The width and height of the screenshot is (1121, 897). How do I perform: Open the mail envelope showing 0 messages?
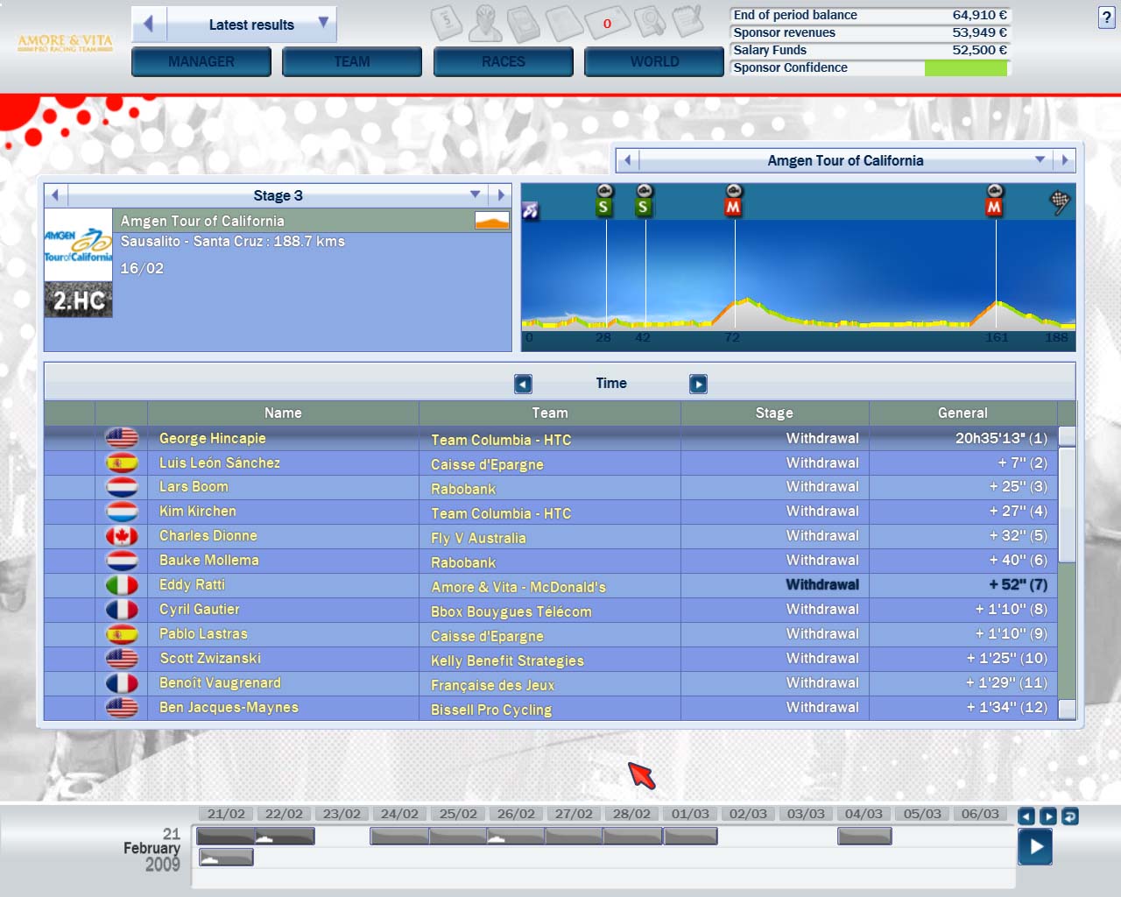point(606,23)
